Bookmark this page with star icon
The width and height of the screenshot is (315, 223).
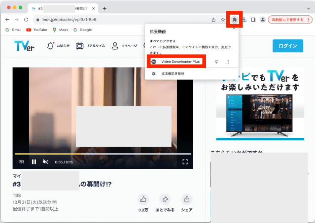pyautogui.click(x=223, y=20)
